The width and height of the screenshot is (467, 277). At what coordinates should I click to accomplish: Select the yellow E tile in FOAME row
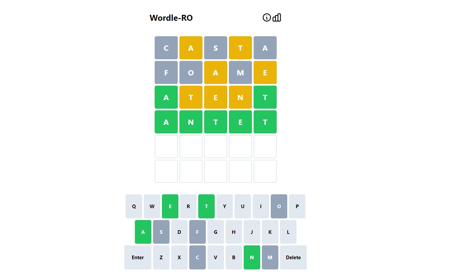pyautogui.click(x=265, y=72)
